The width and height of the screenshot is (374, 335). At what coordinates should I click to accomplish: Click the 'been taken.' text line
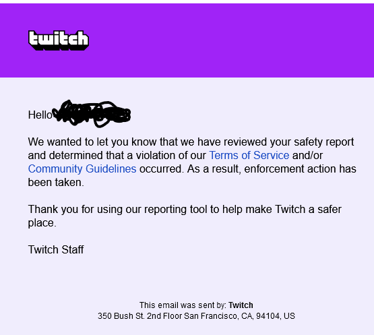pyautogui.click(x=56, y=183)
